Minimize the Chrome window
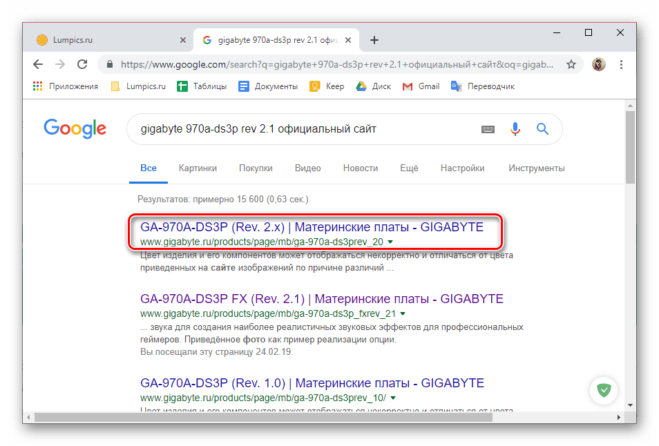This screenshot has height=446, width=659. (x=557, y=32)
